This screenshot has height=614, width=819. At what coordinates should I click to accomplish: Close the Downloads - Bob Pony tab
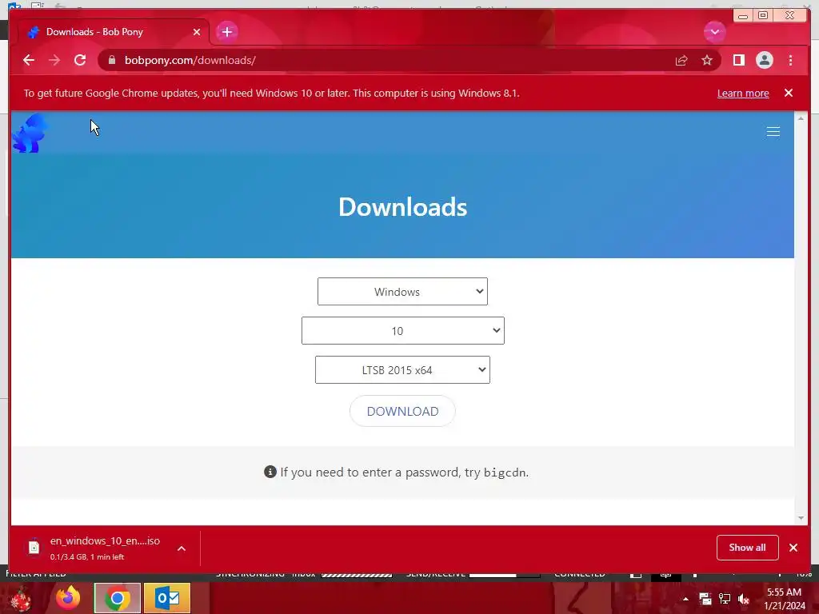197,32
